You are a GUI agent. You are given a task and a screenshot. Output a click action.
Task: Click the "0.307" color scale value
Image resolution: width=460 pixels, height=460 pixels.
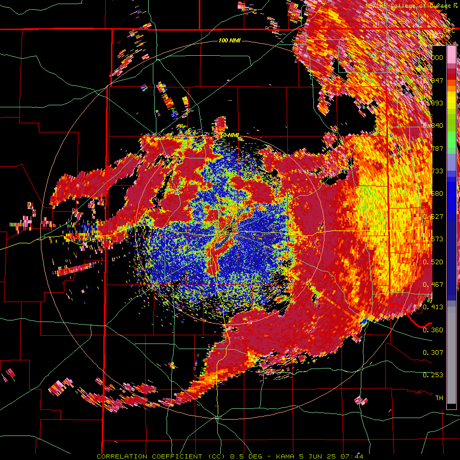pos(433,352)
